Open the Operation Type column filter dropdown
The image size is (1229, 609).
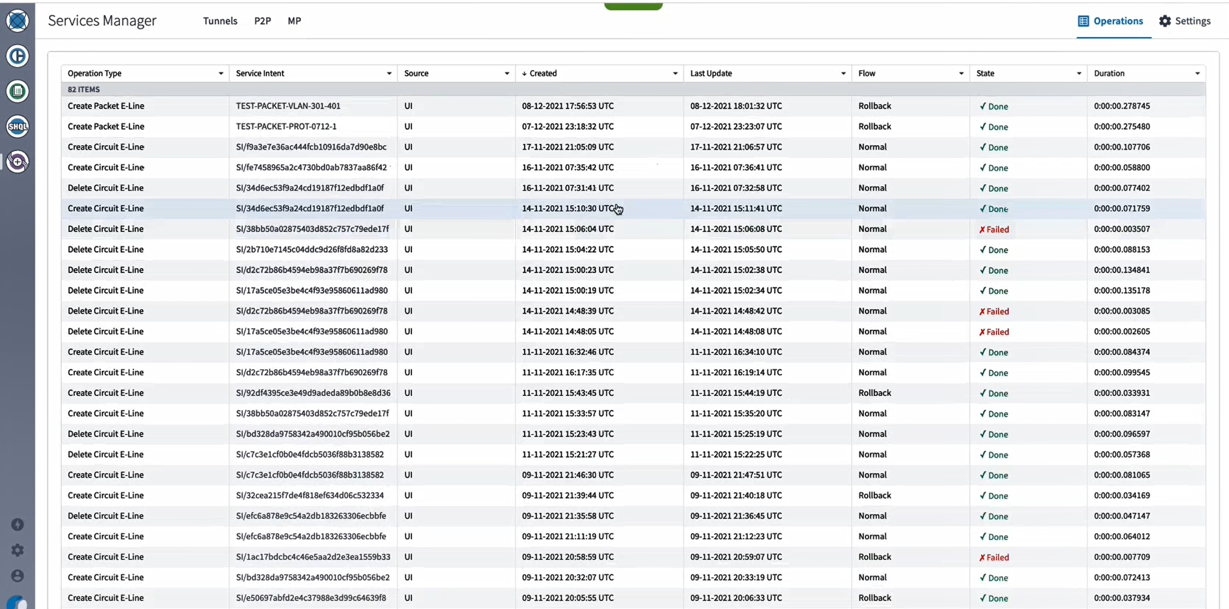(221, 74)
